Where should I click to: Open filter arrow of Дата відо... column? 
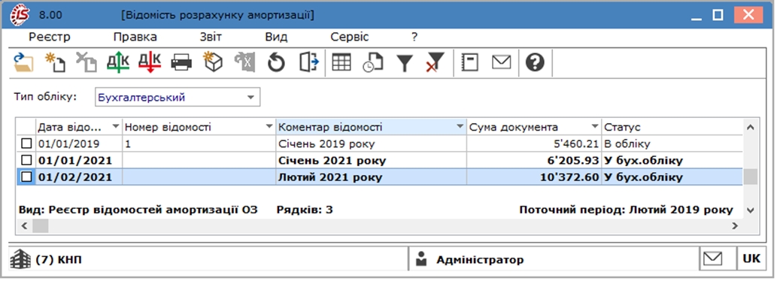click(116, 127)
